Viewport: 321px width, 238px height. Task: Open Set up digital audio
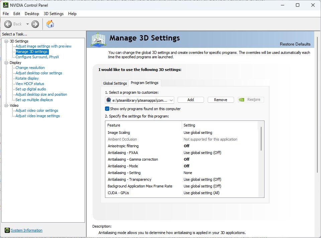(31, 89)
